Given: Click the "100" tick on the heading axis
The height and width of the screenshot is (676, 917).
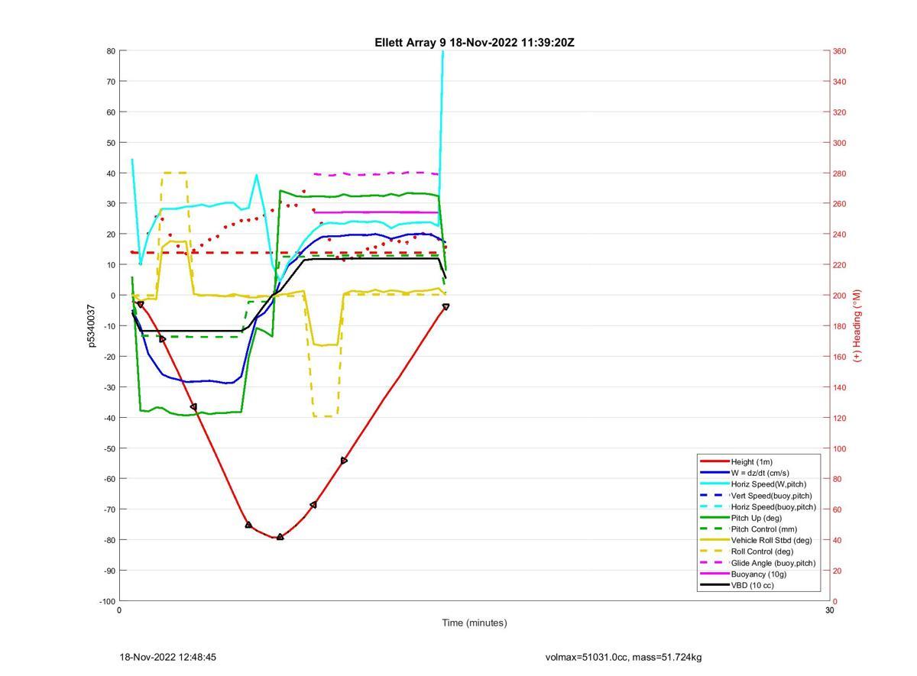Looking at the screenshot, I should click(x=839, y=448).
